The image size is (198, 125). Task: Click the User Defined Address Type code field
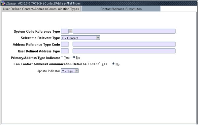(x=65, y=51)
